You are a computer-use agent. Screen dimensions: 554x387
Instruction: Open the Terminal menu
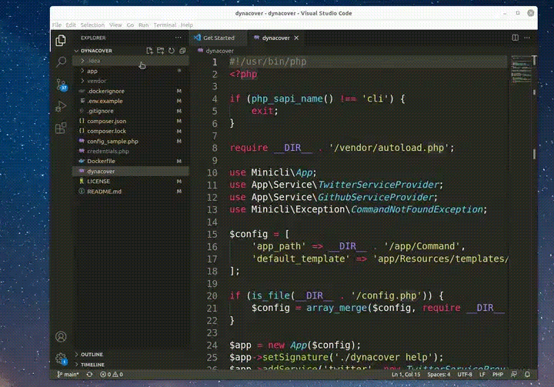165,25
